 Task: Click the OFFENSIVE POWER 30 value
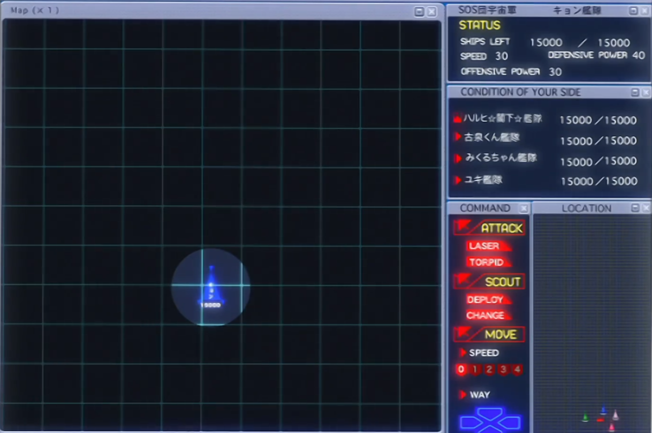[x=511, y=71]
